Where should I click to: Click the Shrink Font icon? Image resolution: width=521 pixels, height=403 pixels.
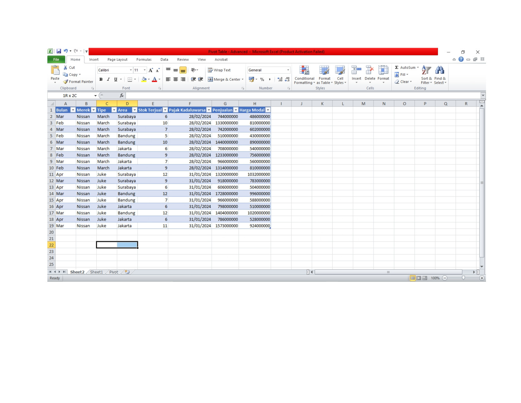(x=158, y=70)
